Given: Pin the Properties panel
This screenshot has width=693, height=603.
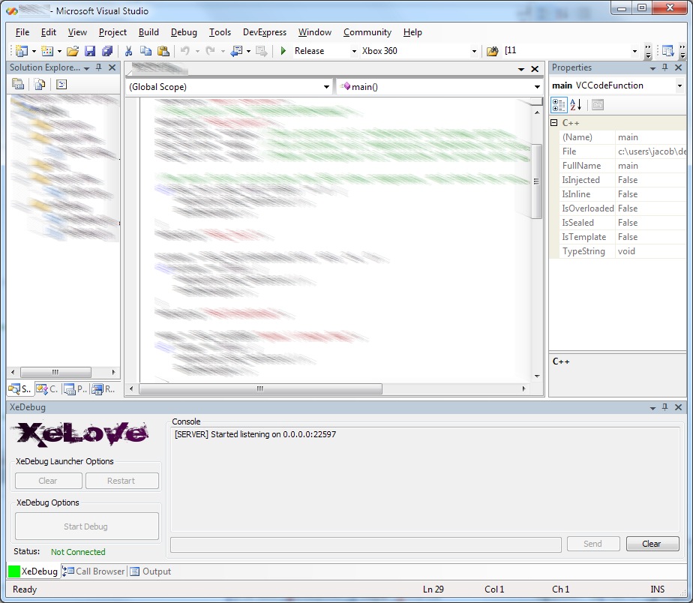Looking at the screenshot, I should 664,67.
